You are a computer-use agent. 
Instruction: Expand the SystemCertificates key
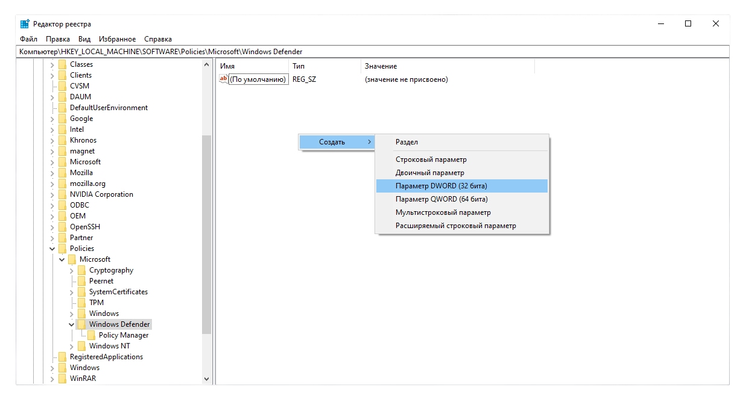[x=72, y=292]
